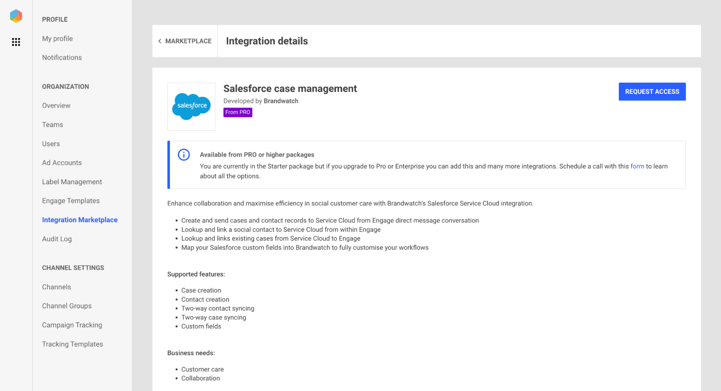This screenshot has height=391, width=721.
Task: Open the form link in the notice
Action: 637,166
